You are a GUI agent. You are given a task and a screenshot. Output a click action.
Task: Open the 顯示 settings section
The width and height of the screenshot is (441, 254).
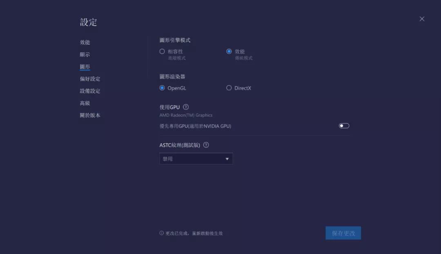pos(84,54)
